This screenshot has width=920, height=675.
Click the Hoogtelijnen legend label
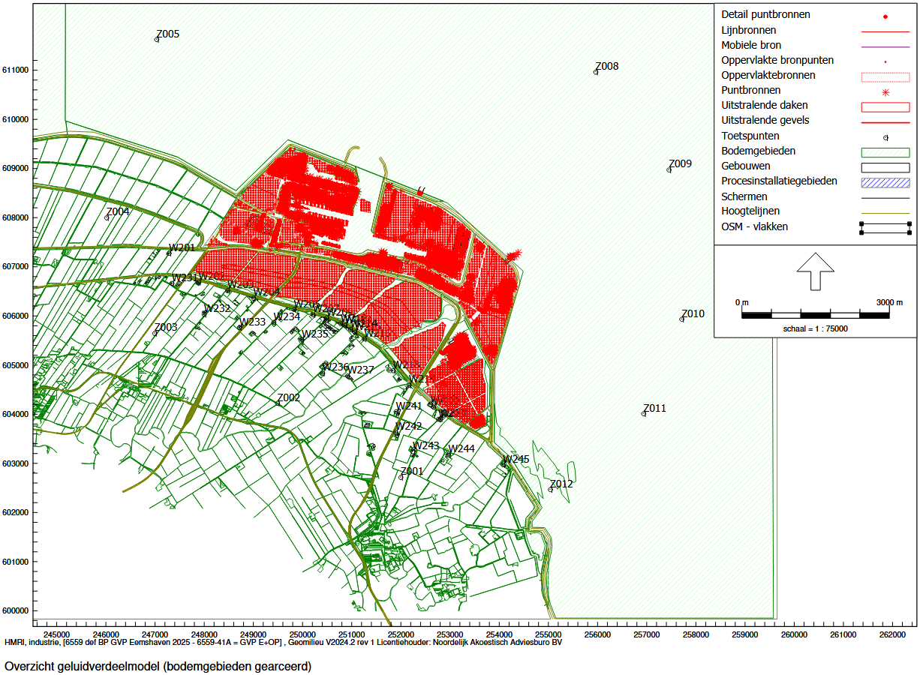coord(750,211)
